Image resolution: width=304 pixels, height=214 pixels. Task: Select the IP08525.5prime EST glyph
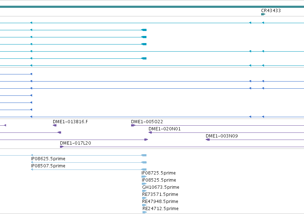[x=144, y=184]
